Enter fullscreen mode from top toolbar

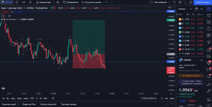point(185,2)
